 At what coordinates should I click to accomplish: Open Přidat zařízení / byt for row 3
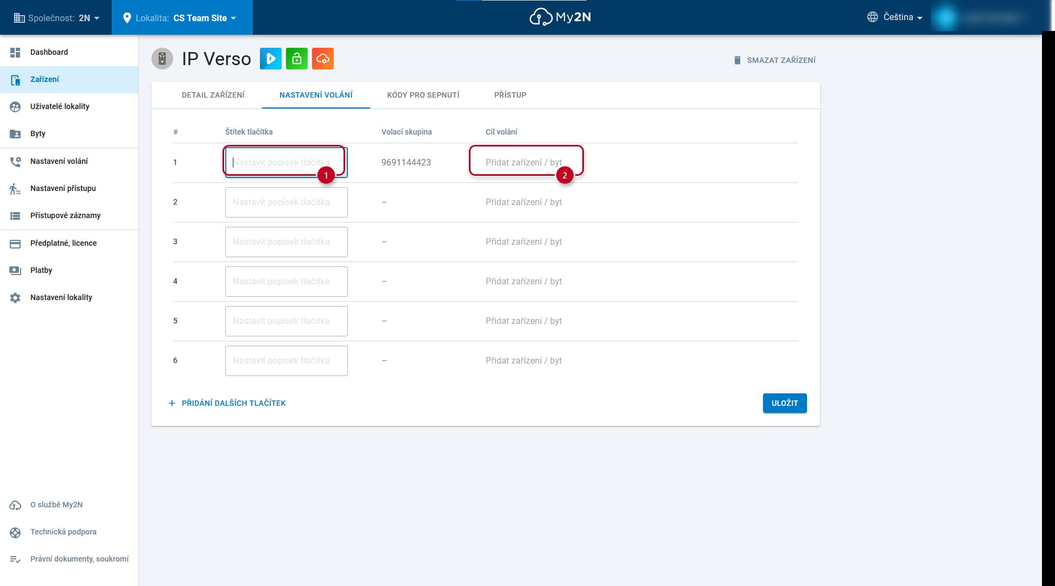coord(524,242)
